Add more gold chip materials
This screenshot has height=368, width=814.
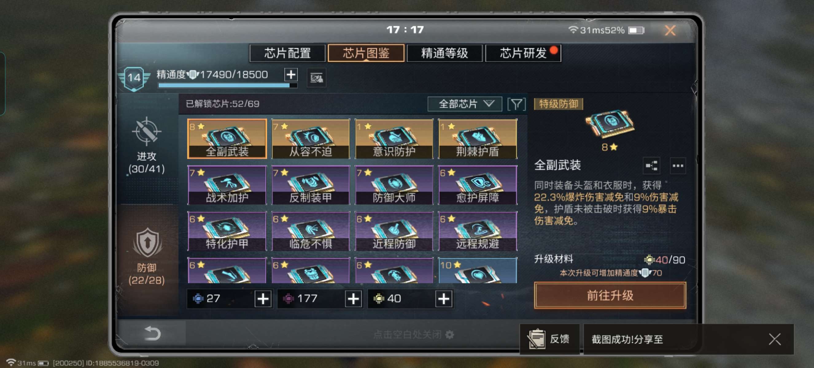(444, 298)
